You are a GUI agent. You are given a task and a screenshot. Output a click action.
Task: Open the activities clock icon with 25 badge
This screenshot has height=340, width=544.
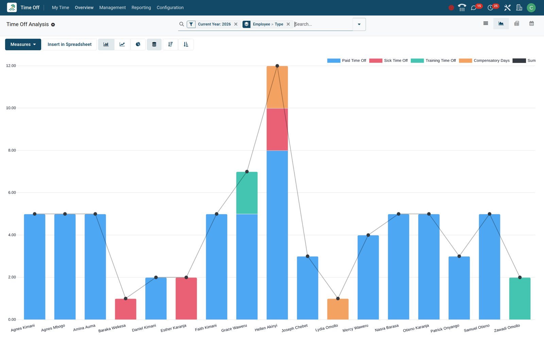(x=490, y=8)
